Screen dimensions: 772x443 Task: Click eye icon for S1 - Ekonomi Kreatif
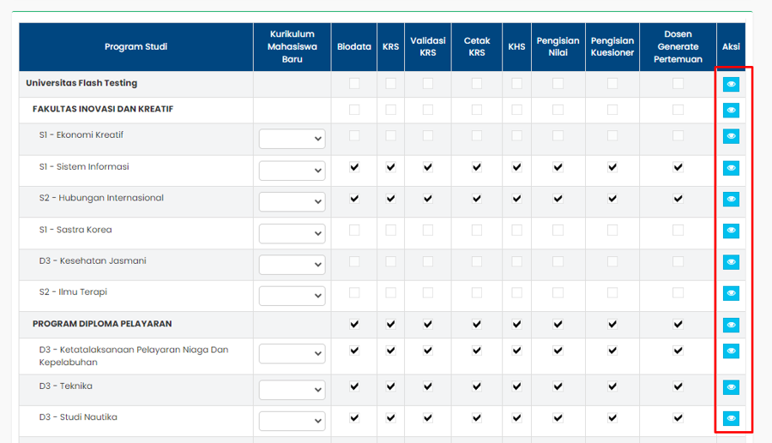[x=731, y=136]
